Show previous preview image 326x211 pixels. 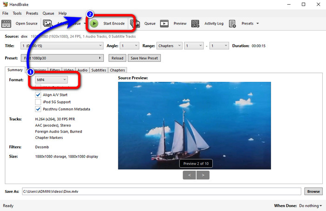pos(189,175)
